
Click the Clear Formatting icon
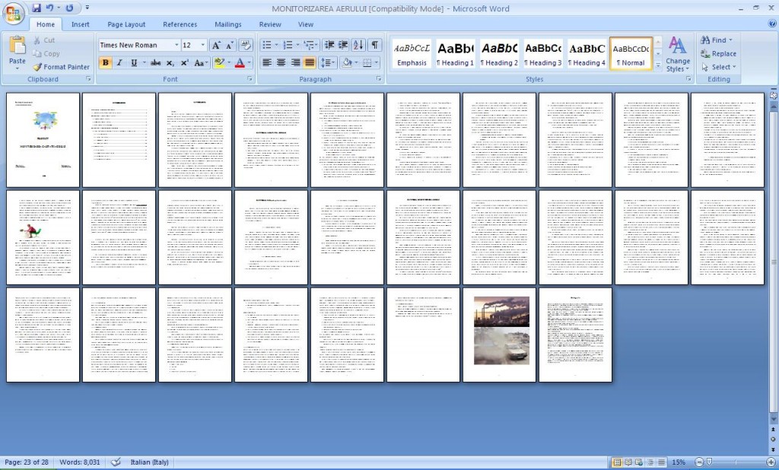click(x=246, y=45)
